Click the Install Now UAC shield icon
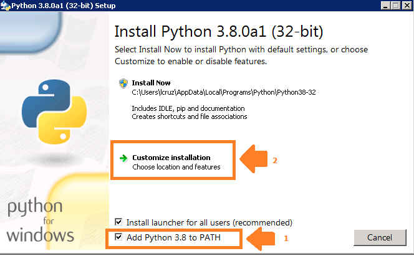The image size is (414, 256). click(x=123, y=83)
